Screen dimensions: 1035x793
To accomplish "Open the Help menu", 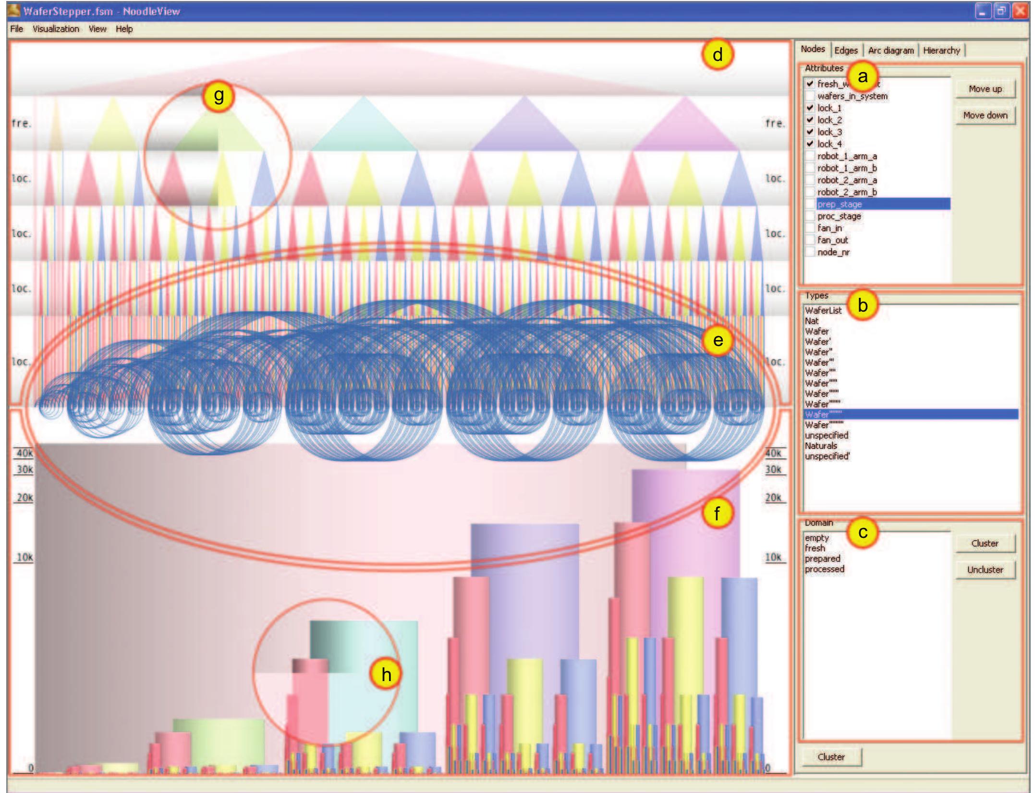I will (x=124, y=29).
